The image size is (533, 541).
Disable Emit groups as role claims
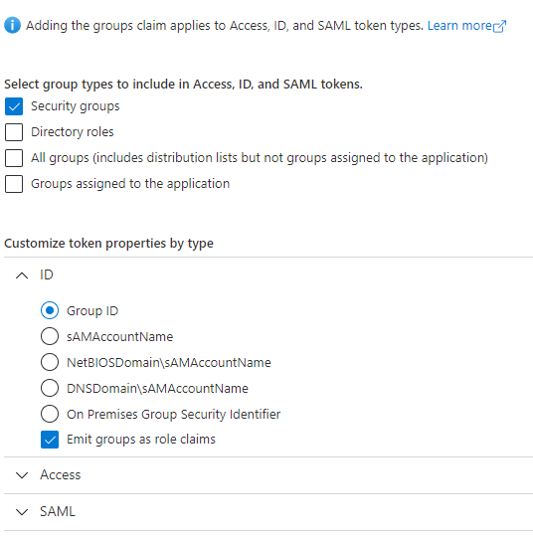(50, 440)
